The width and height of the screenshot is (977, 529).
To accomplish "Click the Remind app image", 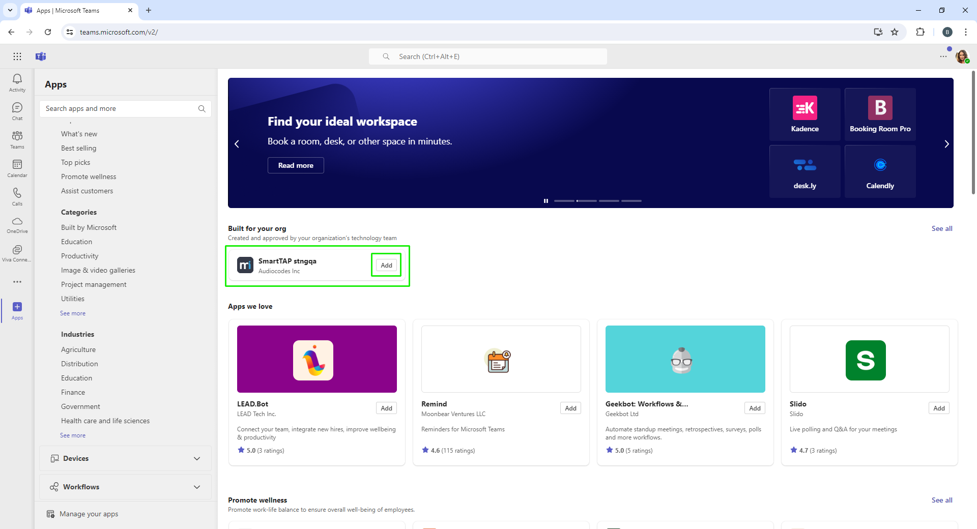I will (x=501, y=359).
